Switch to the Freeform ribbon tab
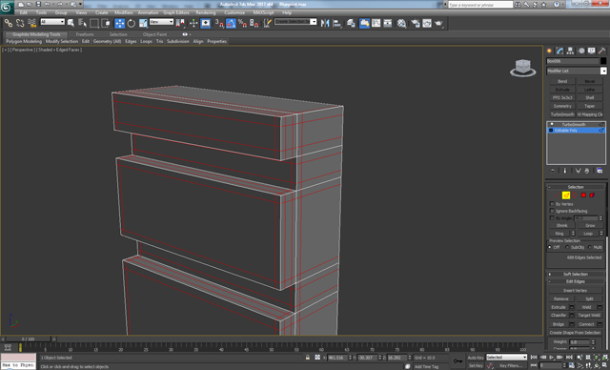 click(85, 34)
